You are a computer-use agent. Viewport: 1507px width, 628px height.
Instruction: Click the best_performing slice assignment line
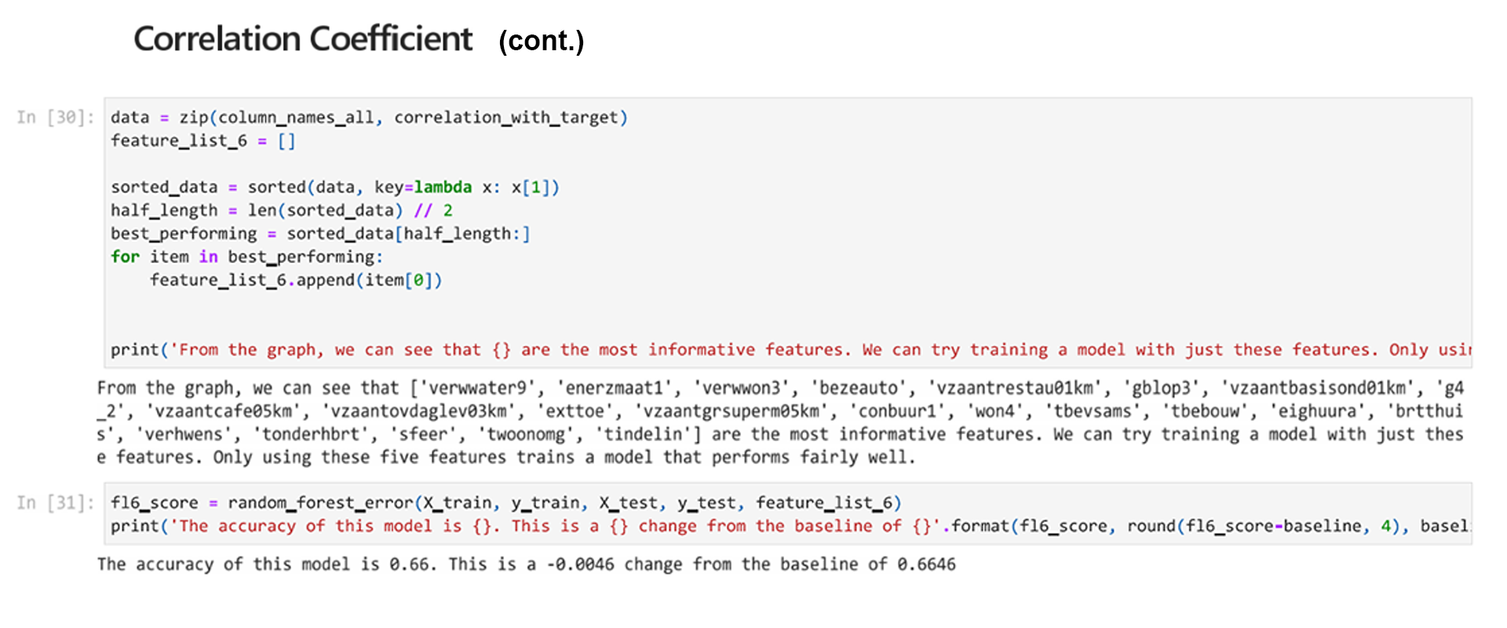point(320,234)
